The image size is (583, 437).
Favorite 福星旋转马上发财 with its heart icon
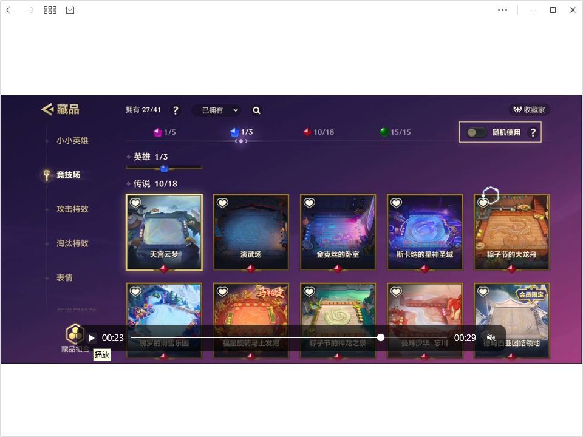click(x=222, y=292)
